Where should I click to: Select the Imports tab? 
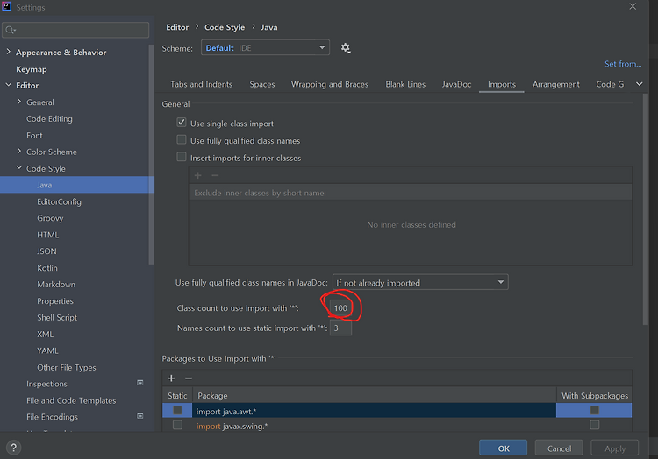click(502, 85)
